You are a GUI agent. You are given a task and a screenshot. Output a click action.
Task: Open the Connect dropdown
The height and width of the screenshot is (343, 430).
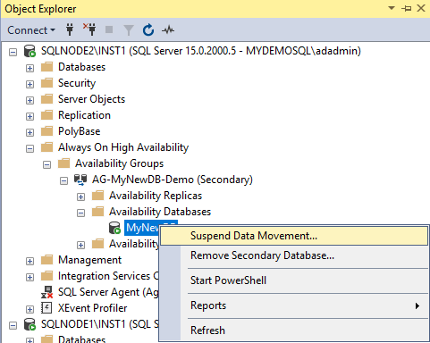click(x=31, y=30)
